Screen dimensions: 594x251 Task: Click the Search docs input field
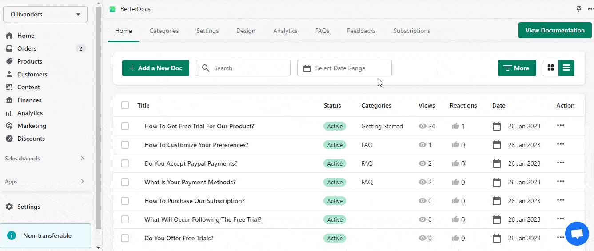(x=243, y=68)
